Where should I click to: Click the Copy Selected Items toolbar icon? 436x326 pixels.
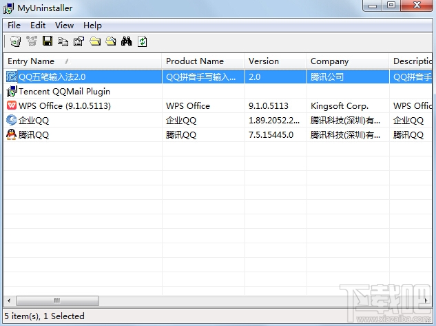(63, 41)
